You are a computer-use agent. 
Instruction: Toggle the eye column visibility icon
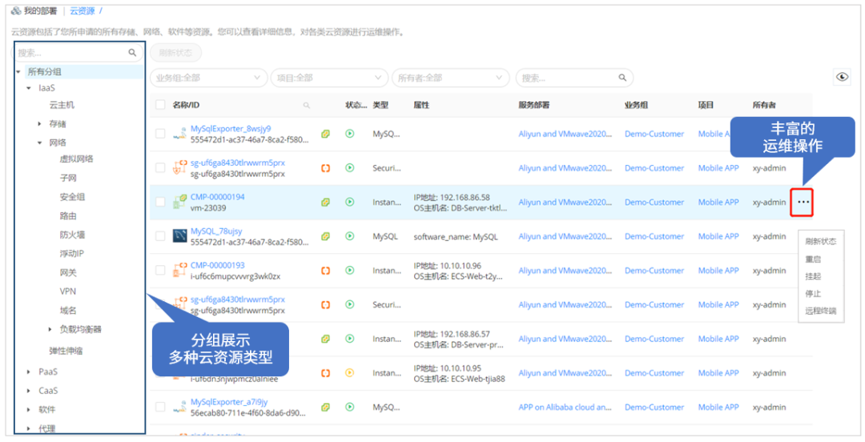[842, 77]
